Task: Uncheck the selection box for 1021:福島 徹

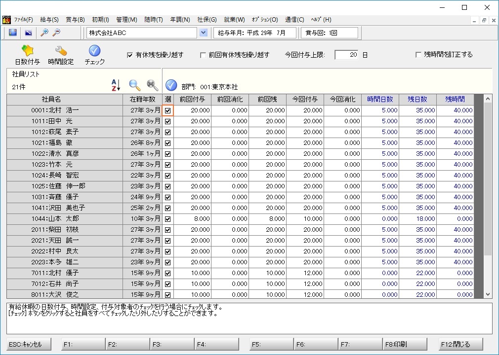Action: tap(167, 143)
